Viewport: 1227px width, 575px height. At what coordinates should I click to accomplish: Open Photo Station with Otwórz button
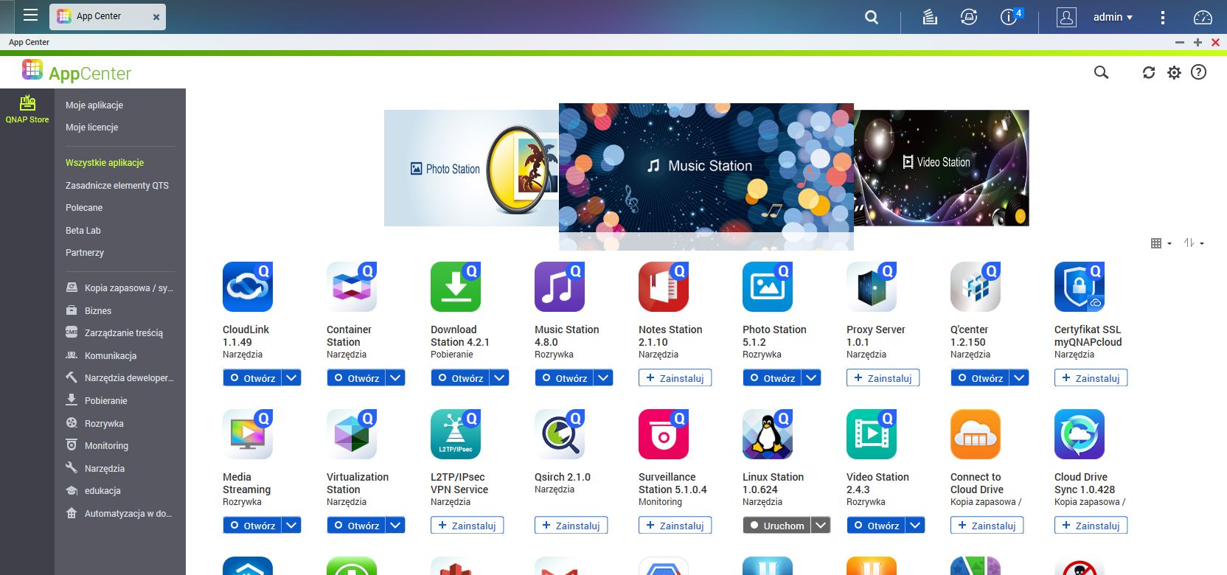point(772,378)
